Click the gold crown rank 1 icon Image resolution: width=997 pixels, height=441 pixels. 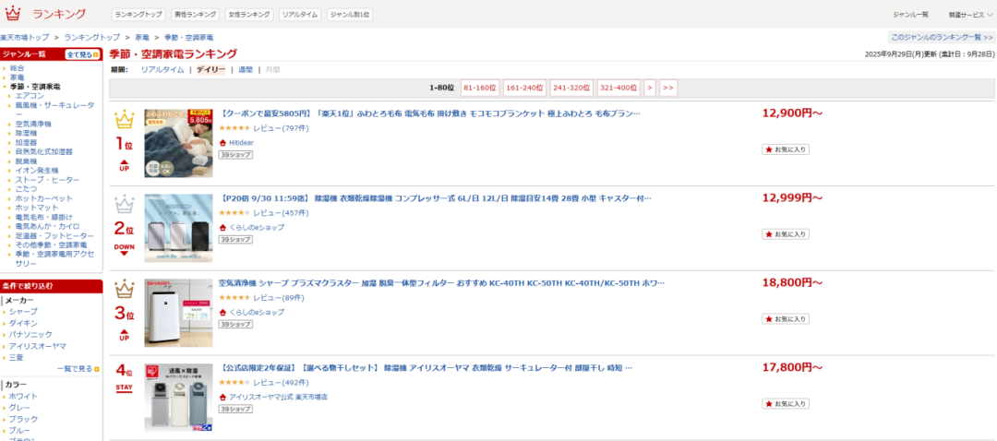[124, 119]
